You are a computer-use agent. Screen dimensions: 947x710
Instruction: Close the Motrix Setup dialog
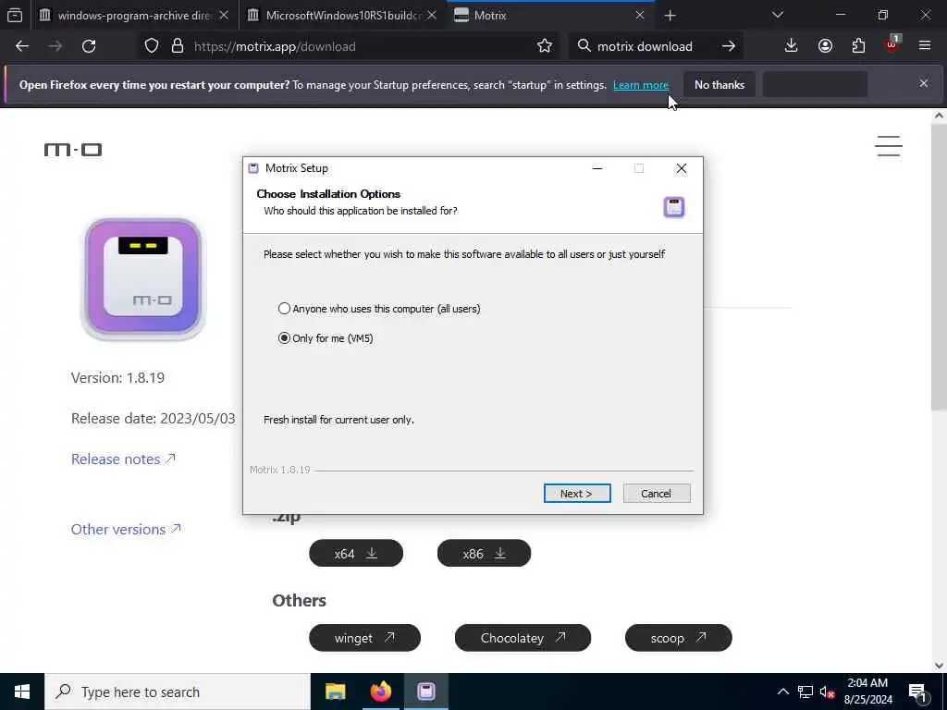[x=682, y=168]
